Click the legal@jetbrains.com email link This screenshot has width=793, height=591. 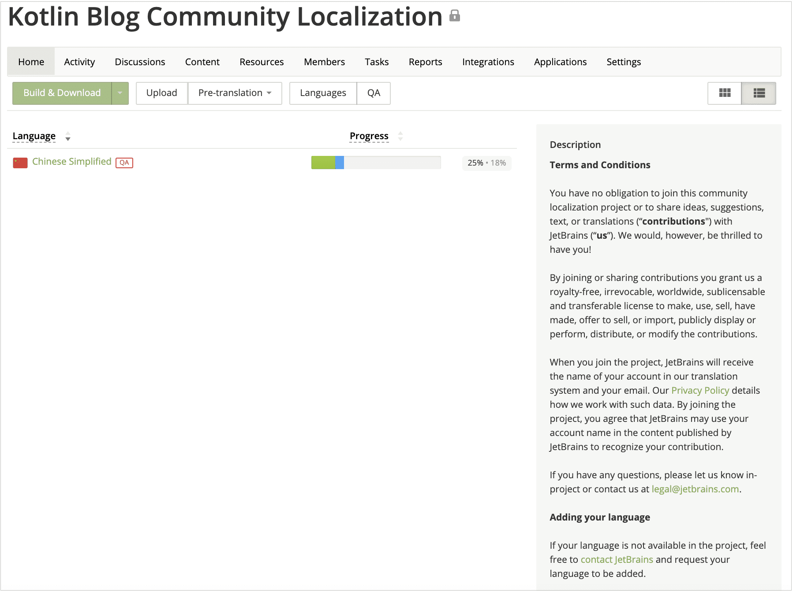click(695, 489)
